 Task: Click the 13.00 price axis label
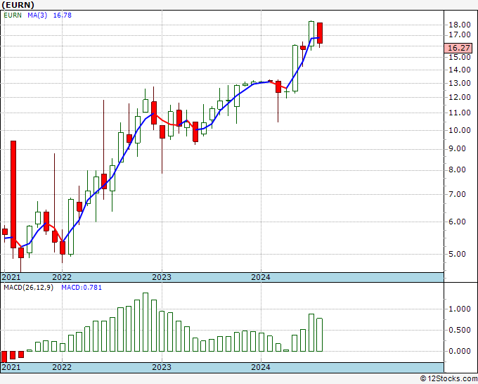click(x=460, y=83)
